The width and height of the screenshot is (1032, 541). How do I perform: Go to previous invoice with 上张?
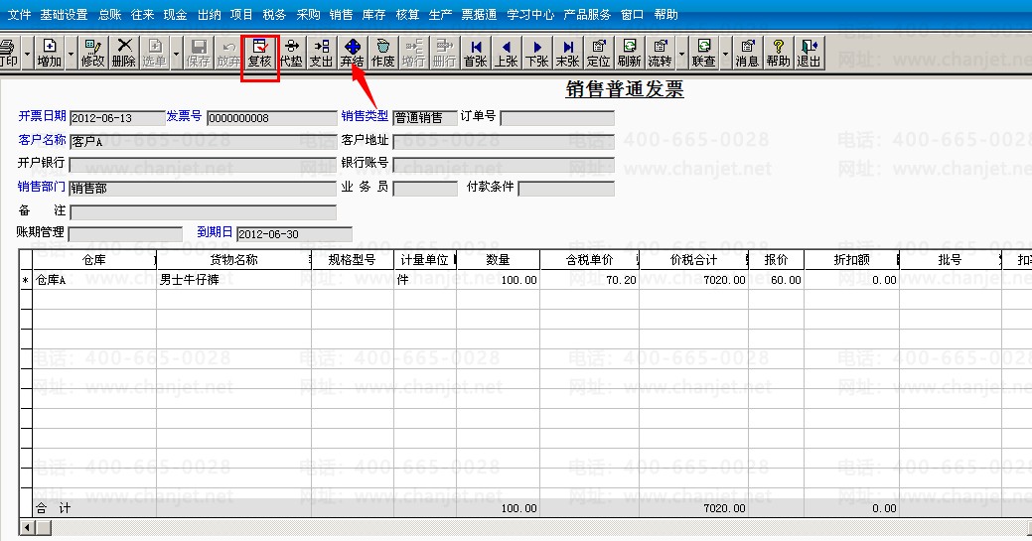(507, 53)
